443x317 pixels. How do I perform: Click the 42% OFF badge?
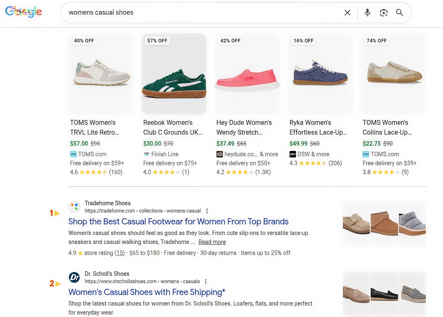coord(230,41)
